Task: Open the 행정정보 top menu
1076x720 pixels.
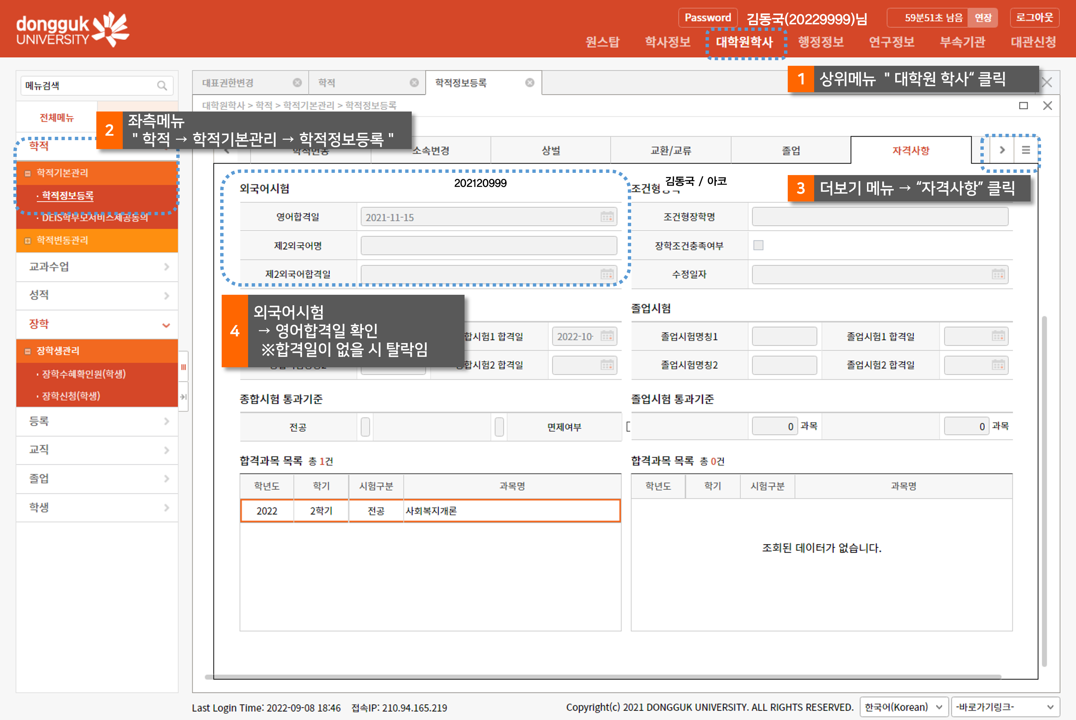Action: pos(820,42)
